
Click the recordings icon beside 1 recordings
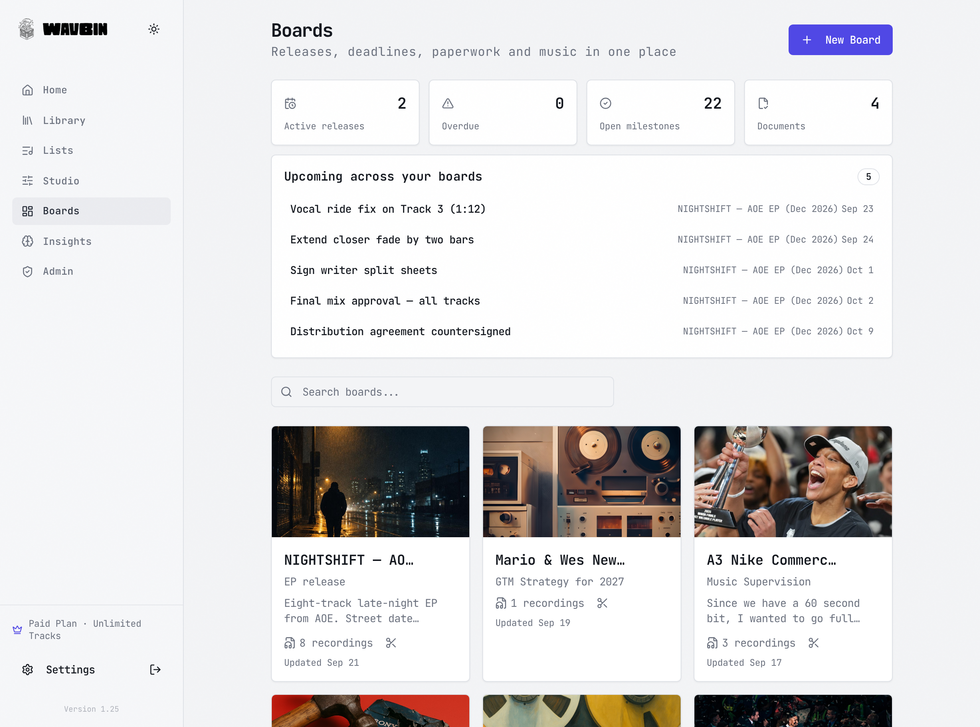501,603
